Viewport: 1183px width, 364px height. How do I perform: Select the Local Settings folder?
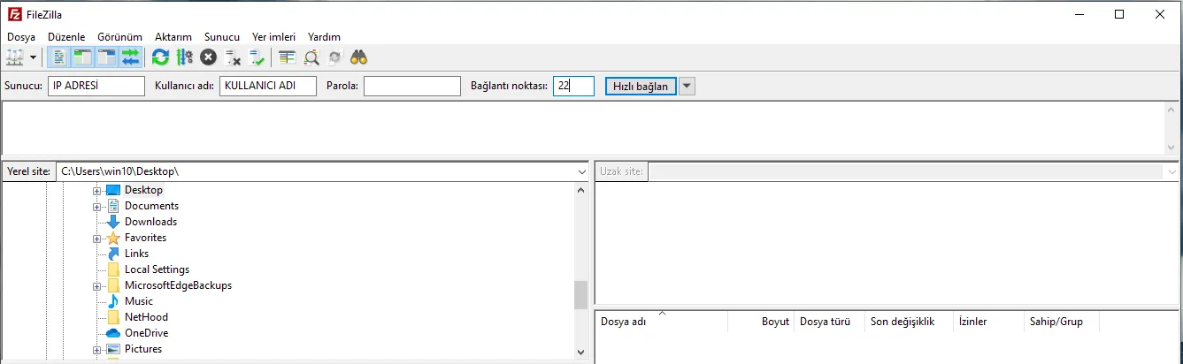coord(157,269)
